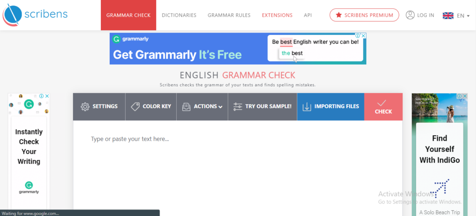The image size is (476, 216).
Task: Click Importing Files button
Action: pos(331,106)
